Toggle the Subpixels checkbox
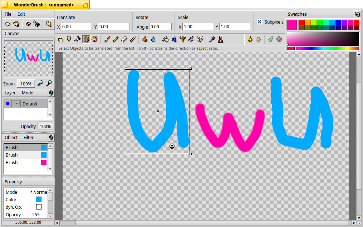Screen dimensions: 363x227 (x=260, y=22)
